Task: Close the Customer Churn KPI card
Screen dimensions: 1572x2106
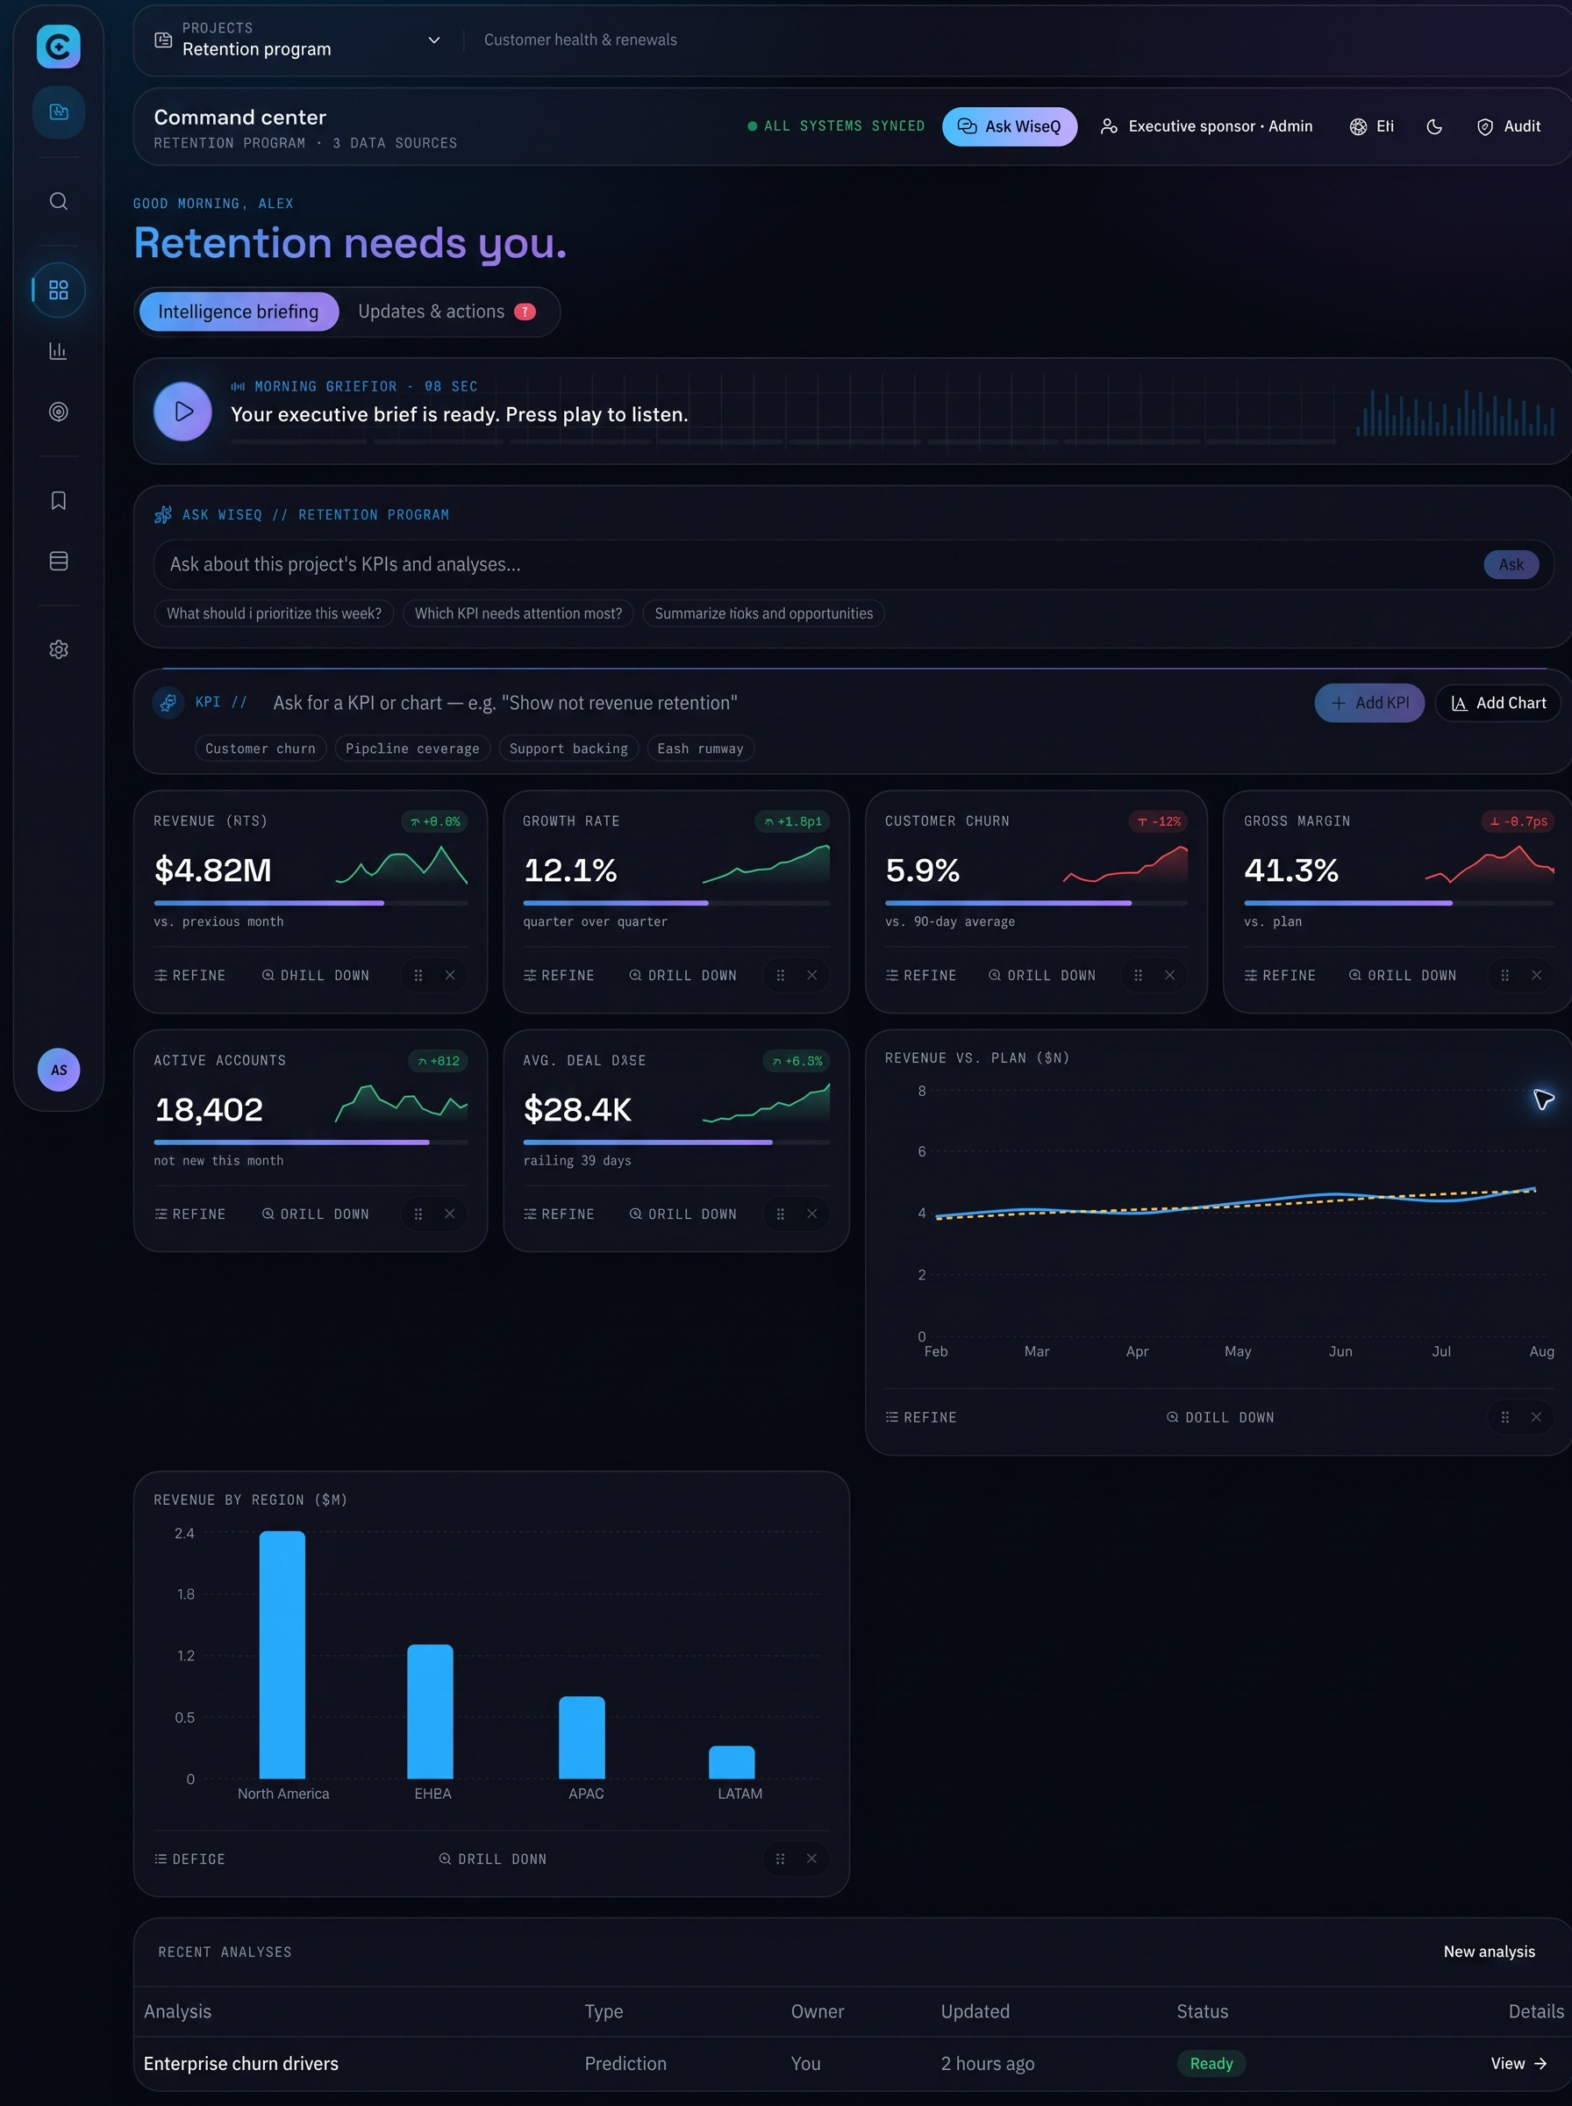Action: [x=1169, y=975]
